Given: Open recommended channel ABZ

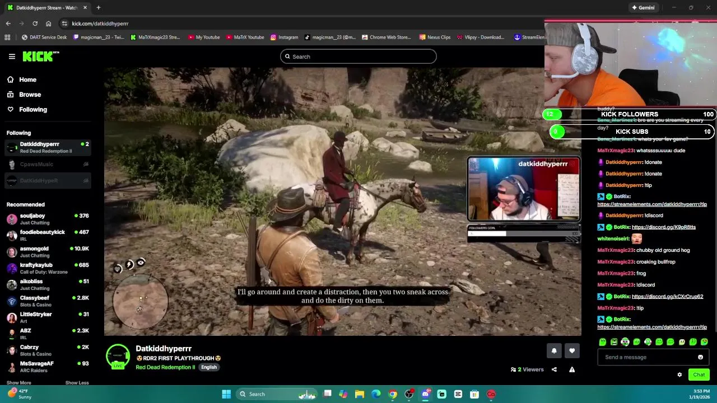Looking at the screenshot, I should tap(47, 334).
